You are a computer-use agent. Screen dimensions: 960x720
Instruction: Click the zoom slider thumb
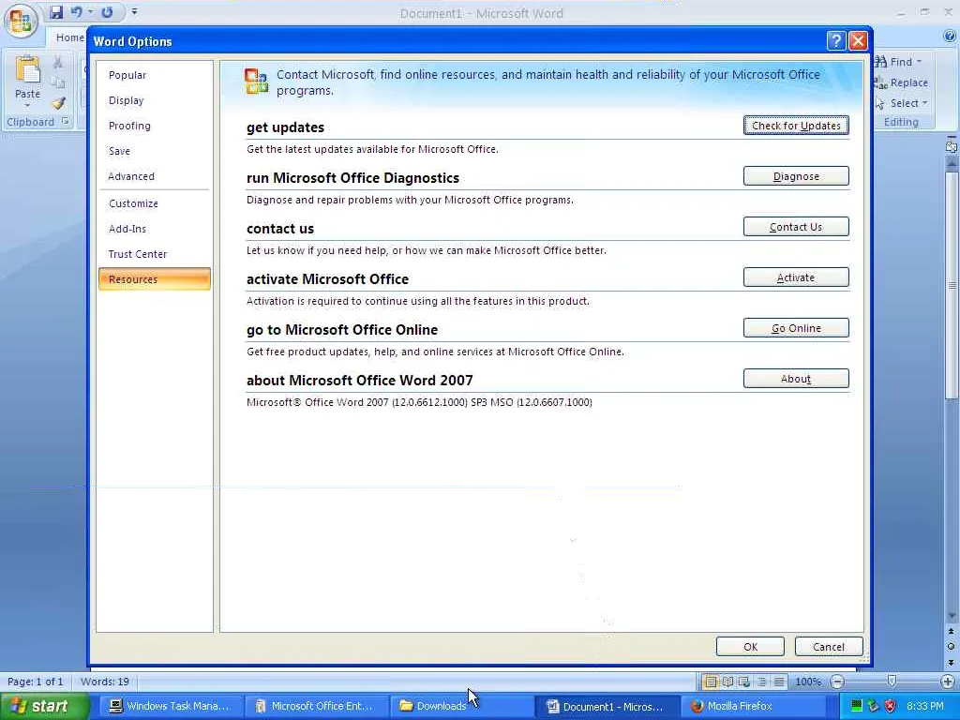[892, 681]
